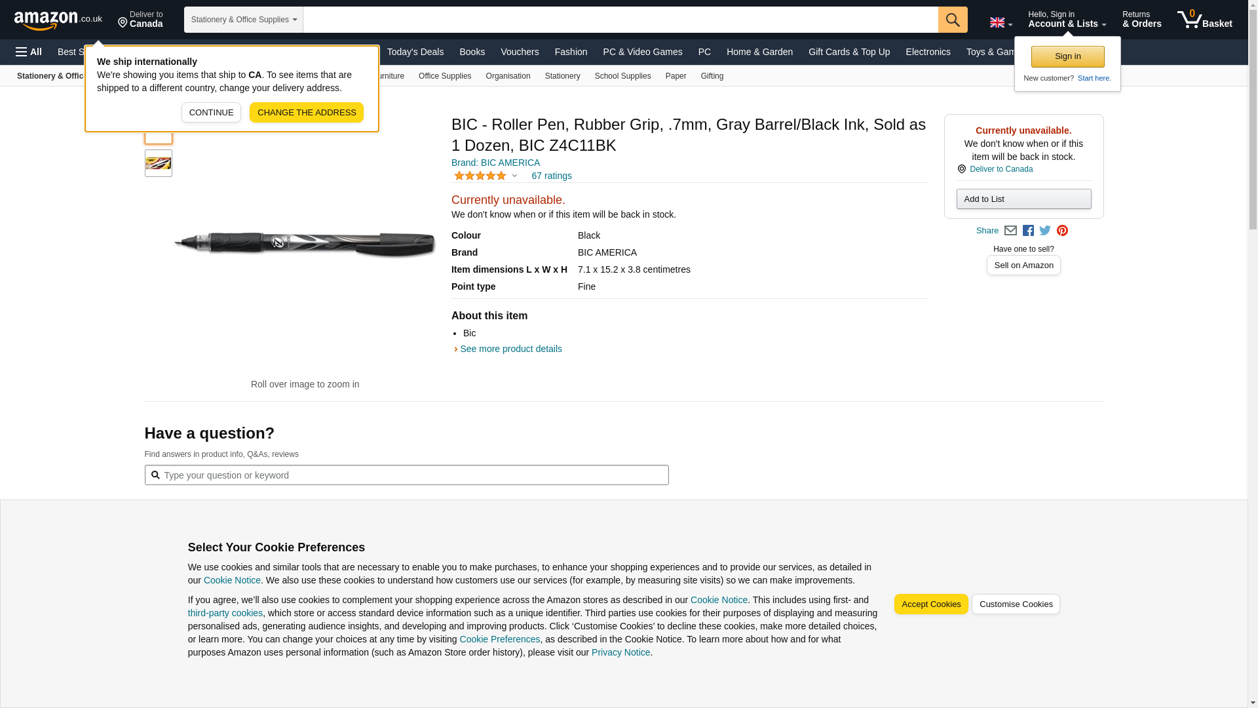Viewport: 1258px width, 708px height.
Task: Open the Today's Deals nav item
Action: (415, 52)
